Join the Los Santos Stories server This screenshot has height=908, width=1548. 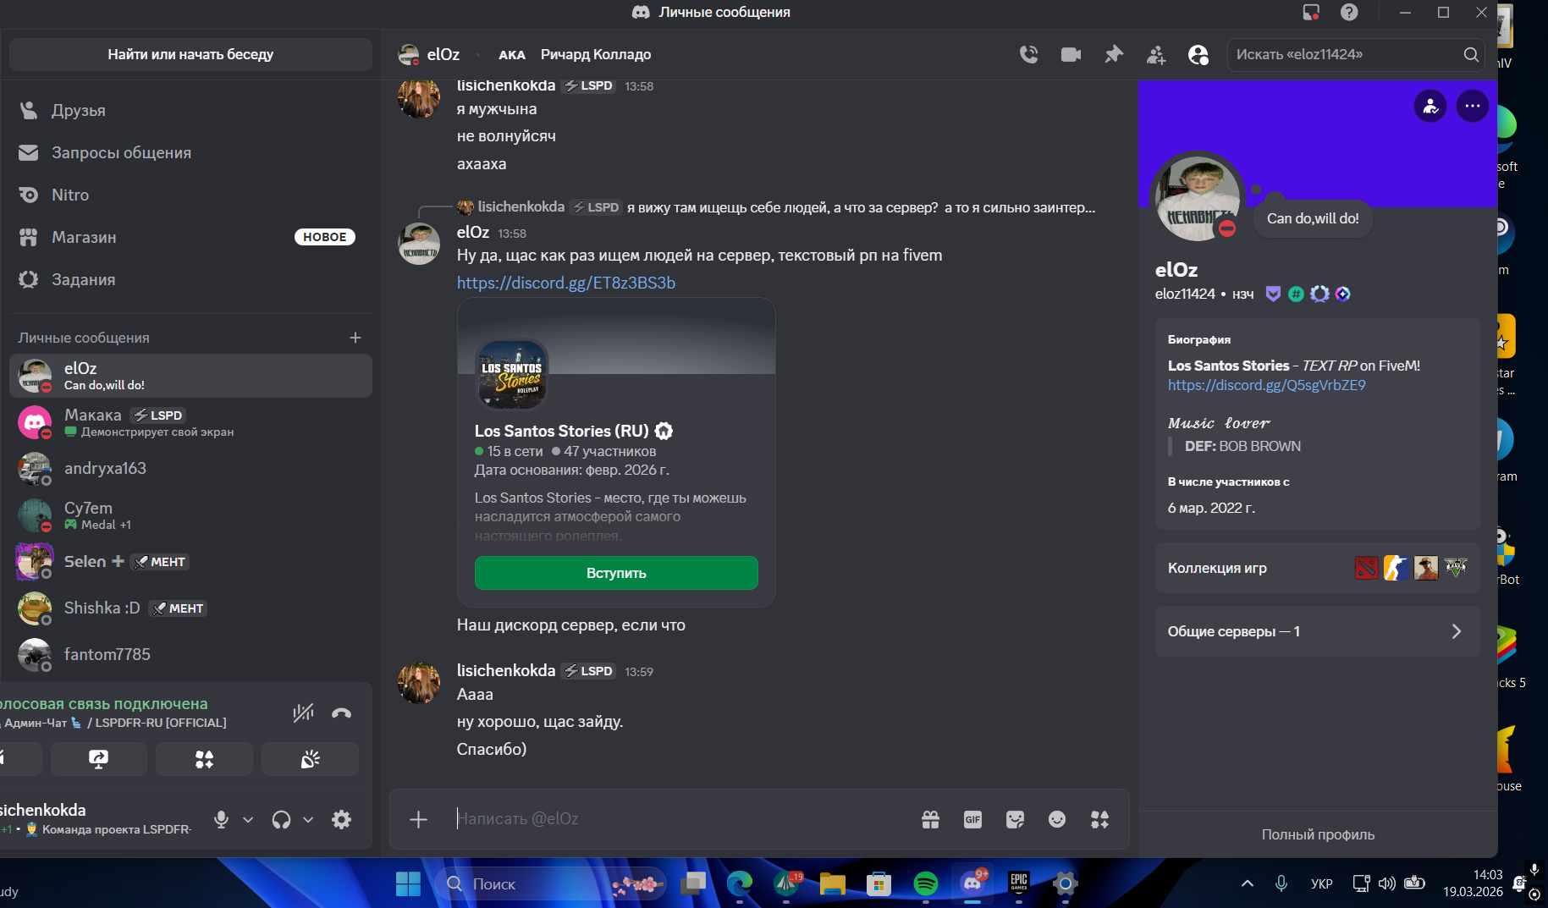[x=615, y=573]
